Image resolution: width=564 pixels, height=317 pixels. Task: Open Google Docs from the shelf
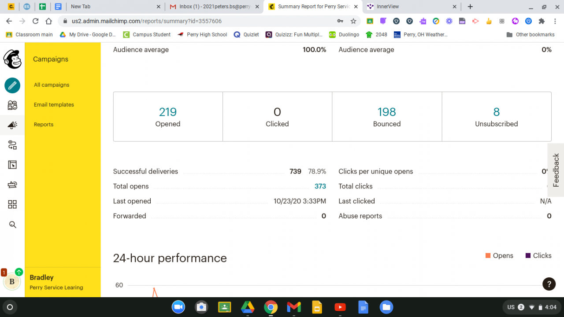(363, 307)
